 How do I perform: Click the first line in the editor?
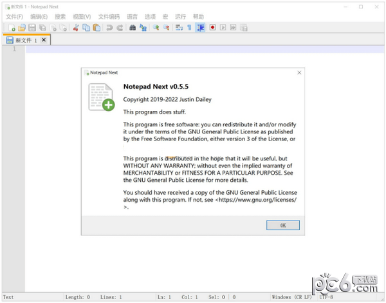pyautogui.click(x=205, y=49)
